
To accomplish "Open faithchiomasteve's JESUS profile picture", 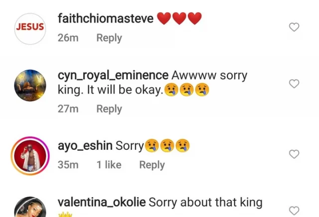I will [x=29, y=27].
